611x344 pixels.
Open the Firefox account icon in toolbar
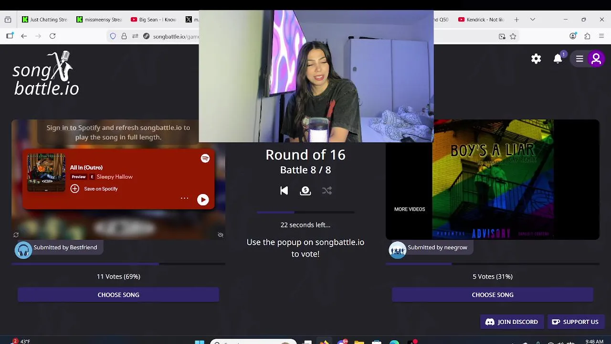[x=573, y=36]
